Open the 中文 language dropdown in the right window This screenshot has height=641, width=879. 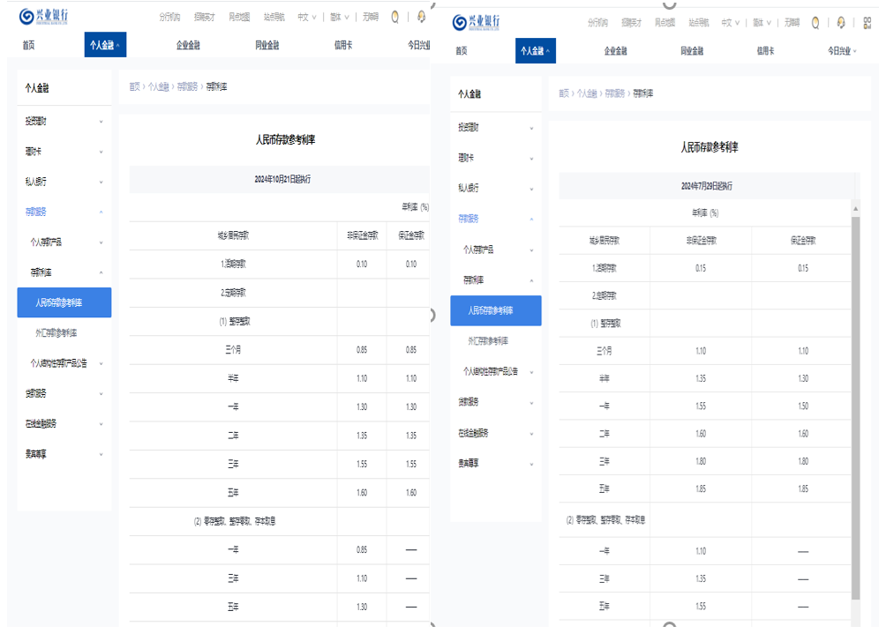click(731, 23)
